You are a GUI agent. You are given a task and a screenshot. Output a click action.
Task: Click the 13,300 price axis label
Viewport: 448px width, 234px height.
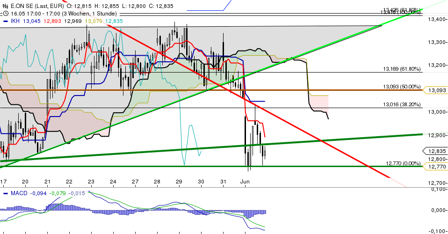pos(437,42)
